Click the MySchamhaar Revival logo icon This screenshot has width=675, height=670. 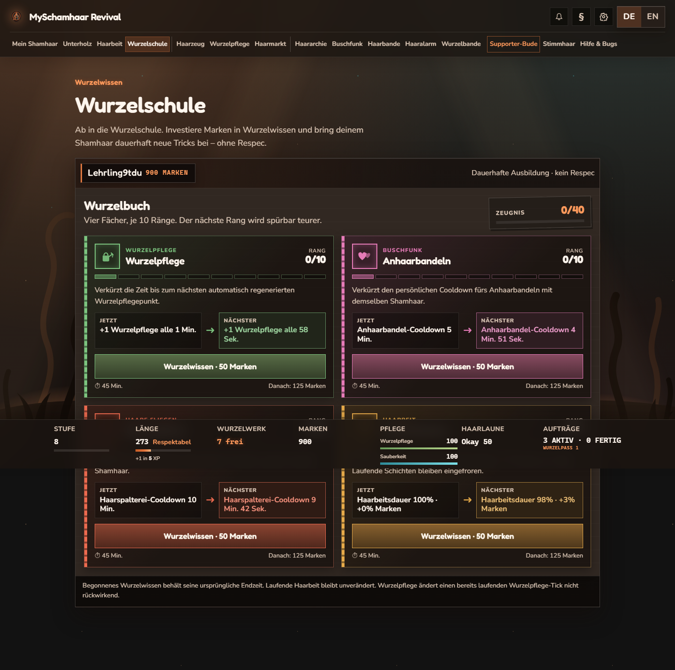pos(16,17)
